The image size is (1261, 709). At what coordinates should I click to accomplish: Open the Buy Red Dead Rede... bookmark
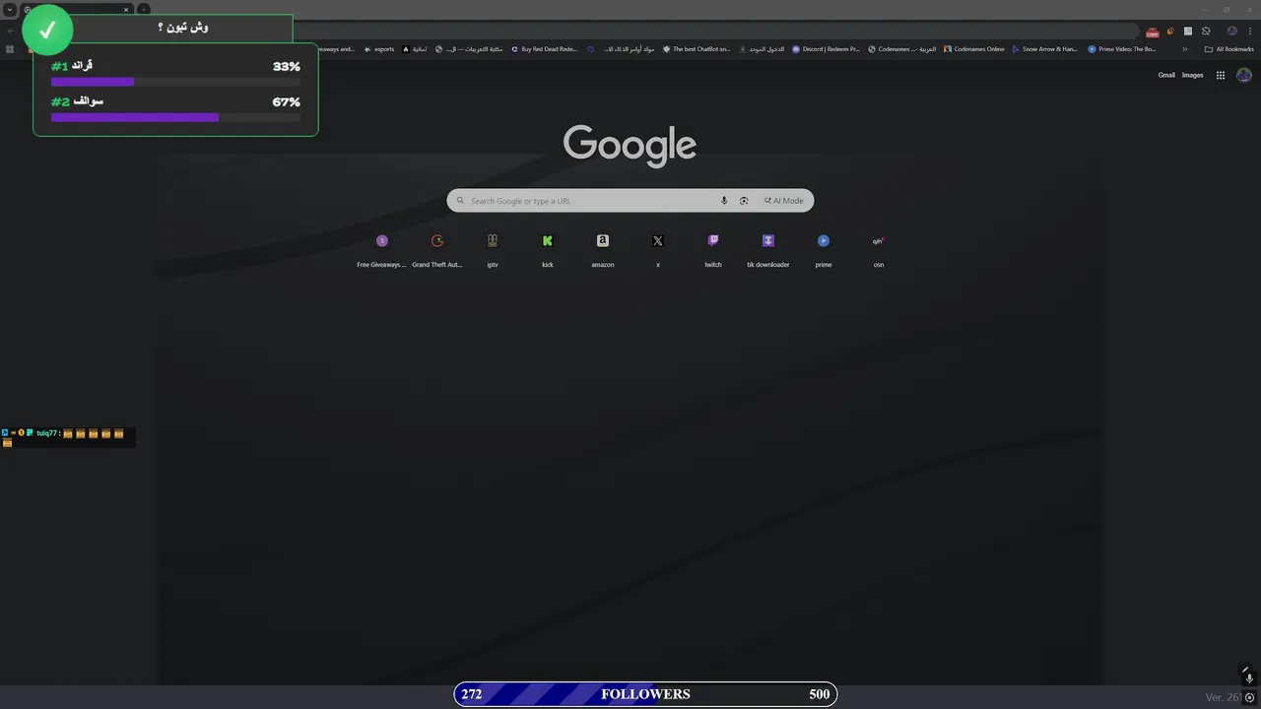click(544, 49)
